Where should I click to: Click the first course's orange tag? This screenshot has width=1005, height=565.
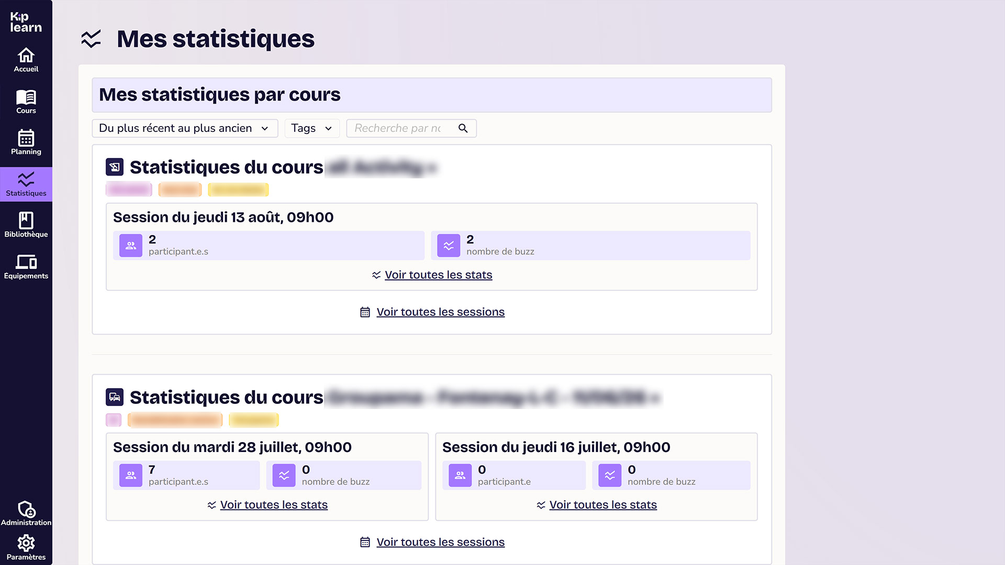[x=180, y=189]
